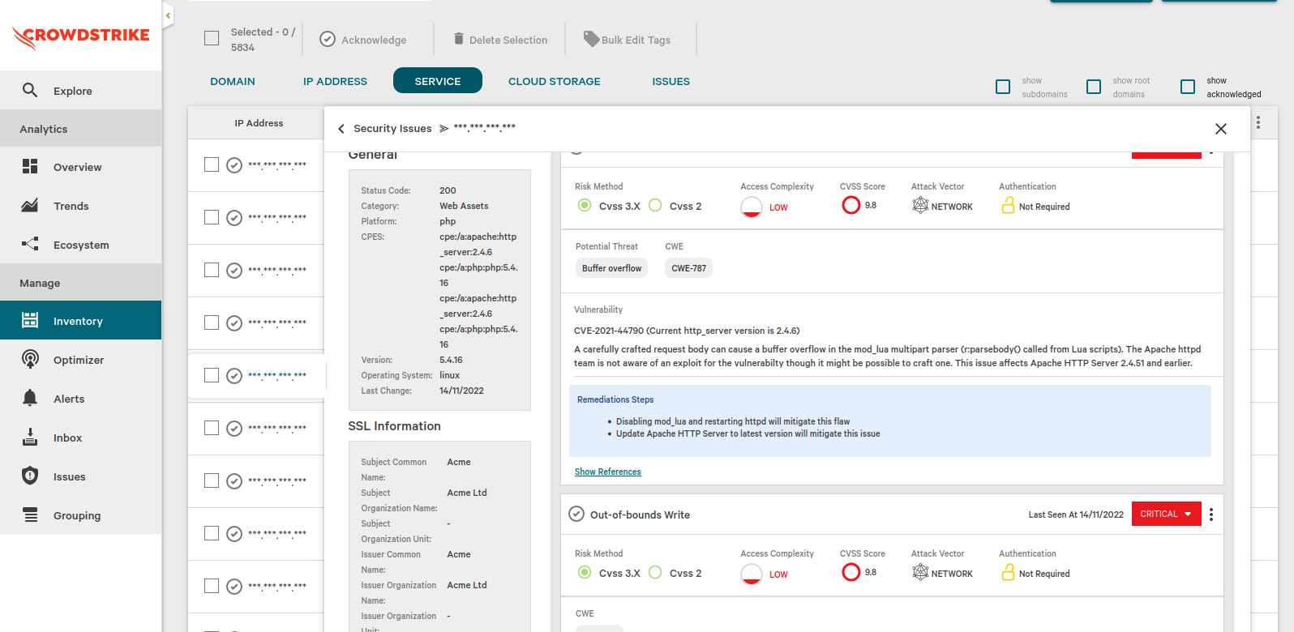
Task: Open Out-of-bounds Write three-dot options menu
Action: [x=1211, y=515]
